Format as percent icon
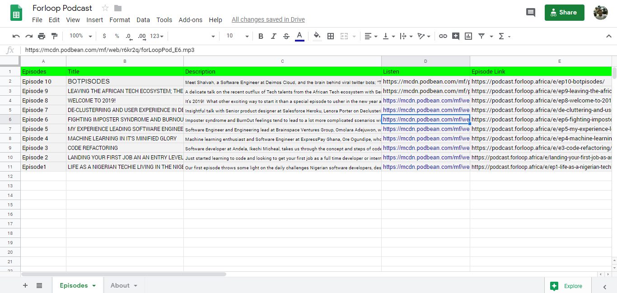The width and height of the screenshot is (617, 293). point(117,36)
